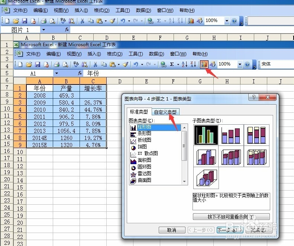Select the clustered column sub-chart thumbnail

[206, 135]
